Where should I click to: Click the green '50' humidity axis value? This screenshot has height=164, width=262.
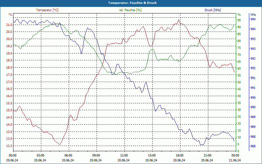click(x=239, y=82)
